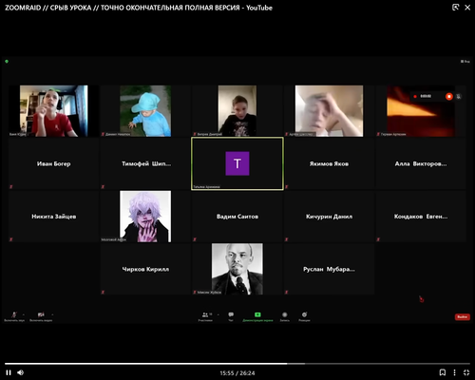Select the Никита Зайцев tile
This screenshot has width=475, height=380.
point(54,217)
